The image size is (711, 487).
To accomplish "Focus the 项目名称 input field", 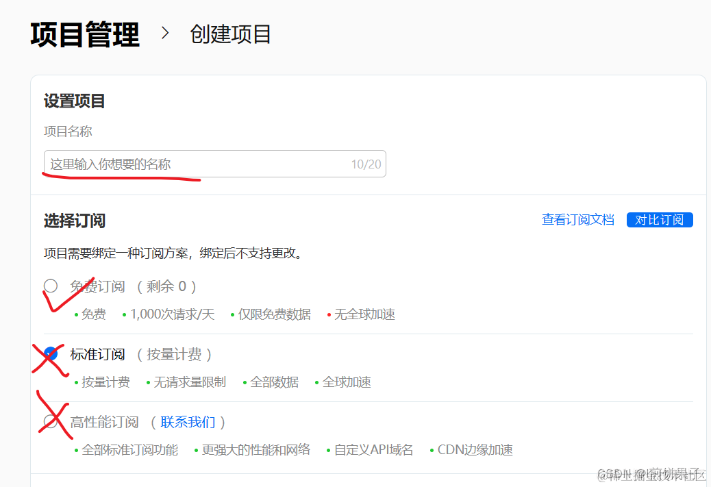I will coord(215,164).
